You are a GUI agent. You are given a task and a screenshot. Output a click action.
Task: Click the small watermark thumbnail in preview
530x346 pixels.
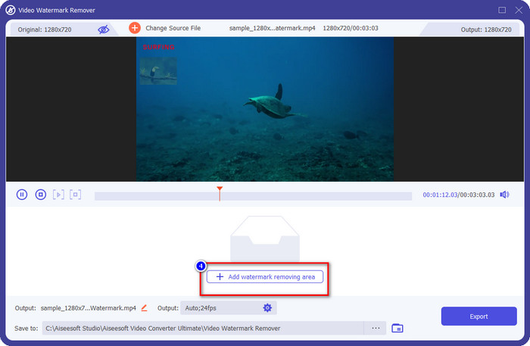(x=157, y=70)
